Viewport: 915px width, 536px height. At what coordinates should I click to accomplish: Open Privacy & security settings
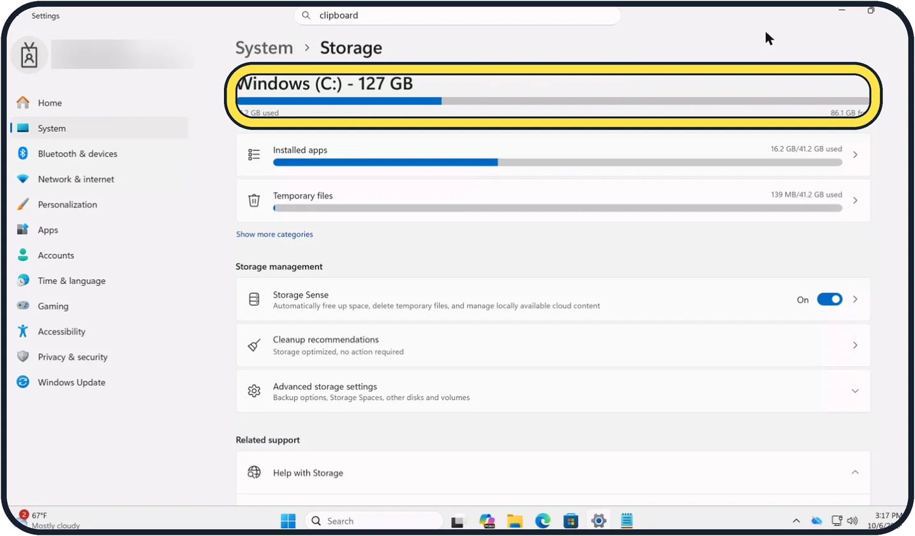100,357
